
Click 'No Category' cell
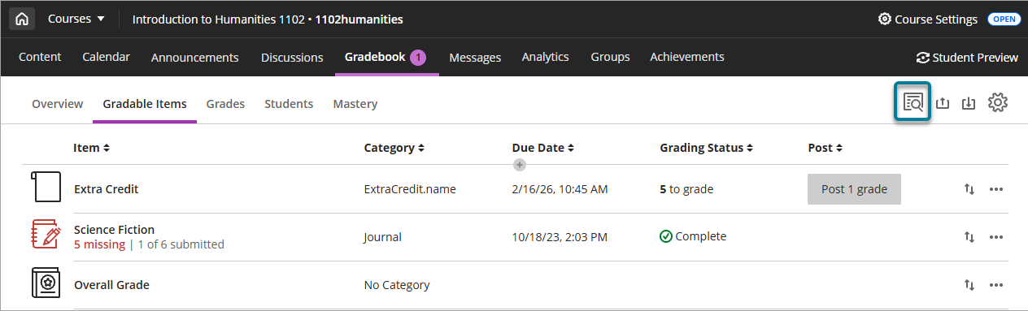(x=396, y=285)
